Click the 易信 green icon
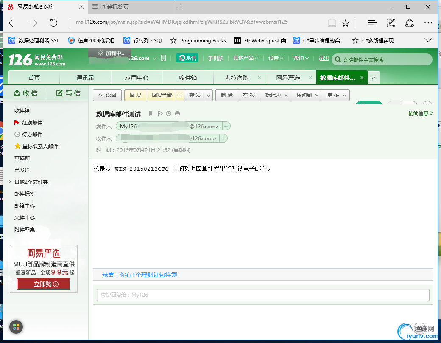Image resolution: width=441 pixels, height=343 pixels. 187,58
